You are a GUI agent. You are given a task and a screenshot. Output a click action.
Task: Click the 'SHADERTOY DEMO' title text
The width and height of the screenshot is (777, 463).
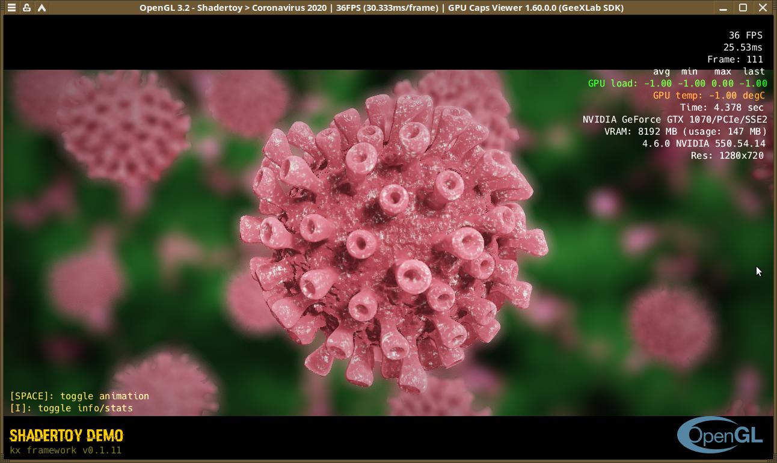pos(66,435)
